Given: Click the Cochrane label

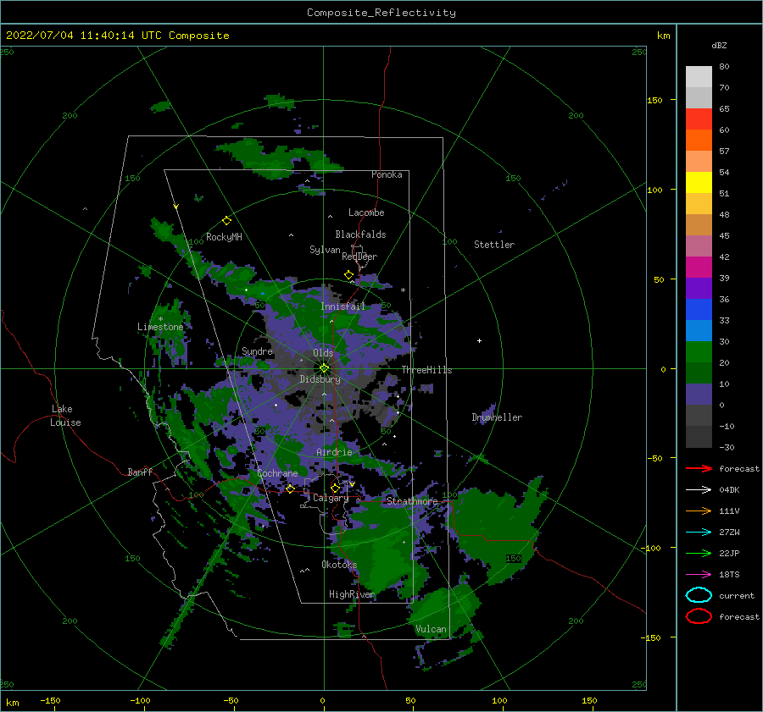Looking at the screenshot, I should (277, 473).
